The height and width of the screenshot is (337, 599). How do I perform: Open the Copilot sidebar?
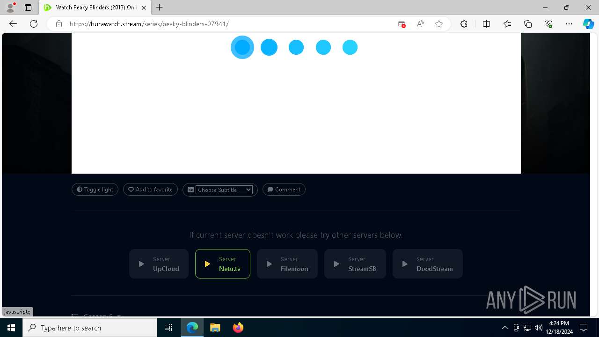pos(588,24)
